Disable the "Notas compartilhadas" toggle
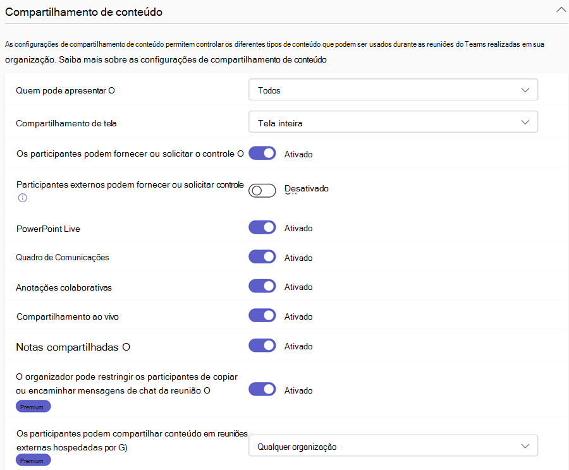The height and width of the screenshot is (470, 569). click(x=262, y=346)
